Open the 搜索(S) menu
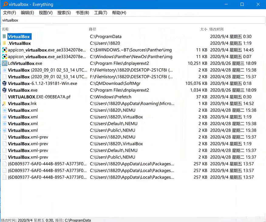The width and height of the screenshot is (266, 222). tap(64, 13)
